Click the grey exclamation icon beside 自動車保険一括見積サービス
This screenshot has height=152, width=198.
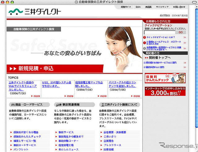pos(144,48)
